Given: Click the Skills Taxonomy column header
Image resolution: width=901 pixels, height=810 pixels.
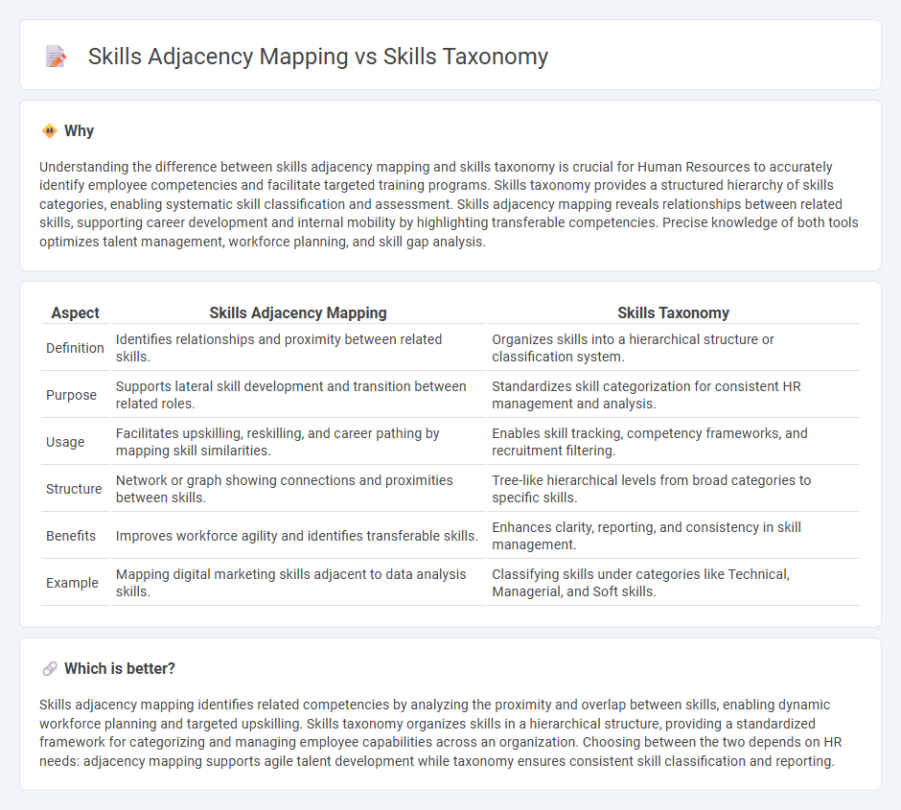Looking at the screenshot, I should pos(673,312).
